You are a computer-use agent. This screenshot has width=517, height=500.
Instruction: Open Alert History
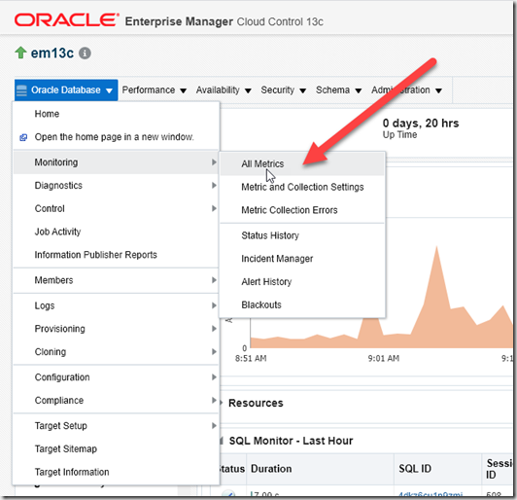click(302, 282)
